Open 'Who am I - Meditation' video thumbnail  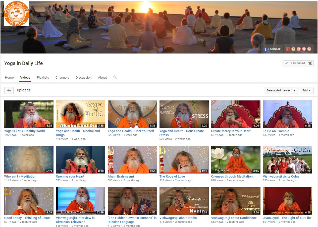pos(29,160)
